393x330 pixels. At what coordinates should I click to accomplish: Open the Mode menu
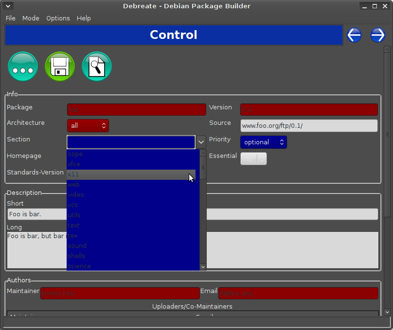pyautogui.click(x=31, y=18)
